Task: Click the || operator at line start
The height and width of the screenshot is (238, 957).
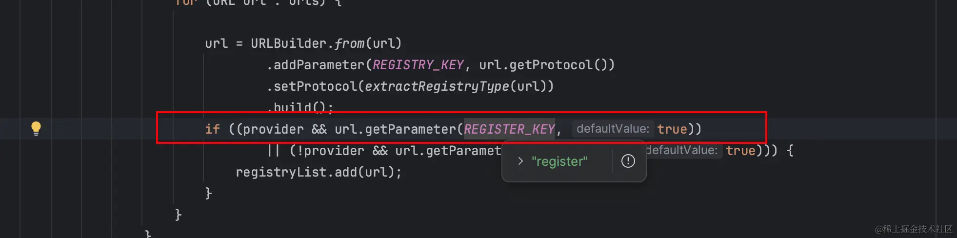Action: 274,151
